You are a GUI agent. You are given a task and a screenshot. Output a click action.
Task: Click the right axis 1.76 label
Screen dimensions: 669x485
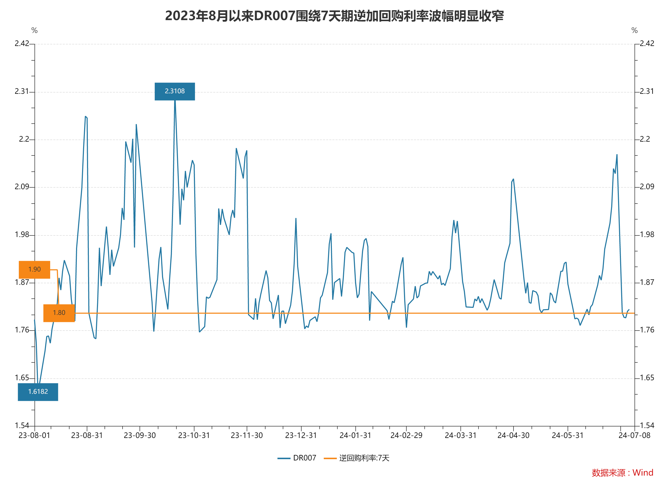click(647, 330)
